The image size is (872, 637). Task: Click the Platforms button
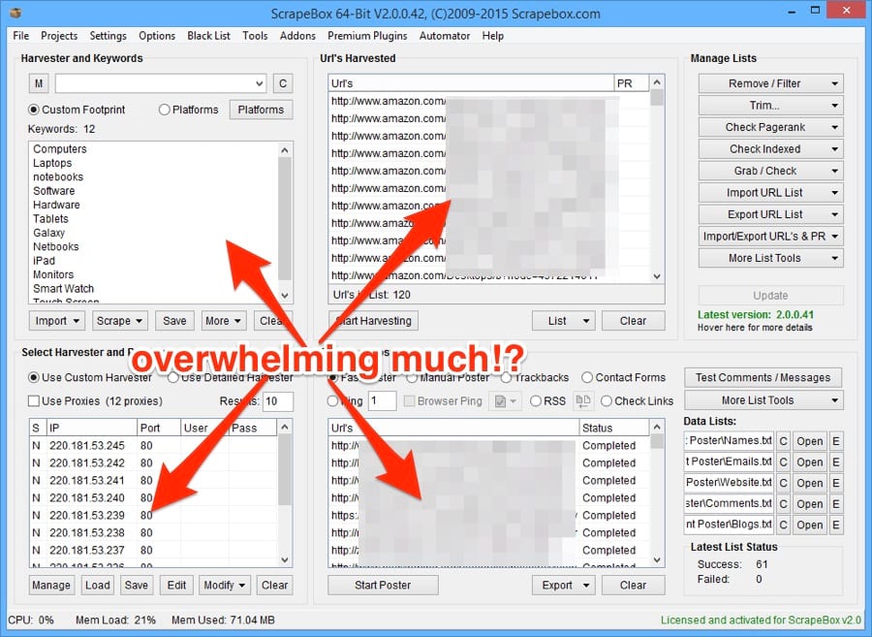click(261, 110)
